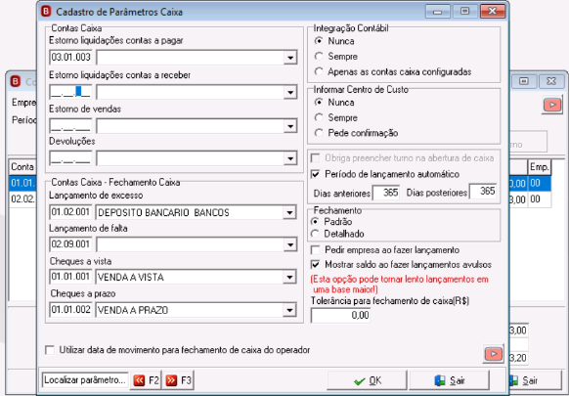This screenshot has width=569, height=396.
Task: Open the Lançamento de excesso account dropdown
Action: pos(289,213)
